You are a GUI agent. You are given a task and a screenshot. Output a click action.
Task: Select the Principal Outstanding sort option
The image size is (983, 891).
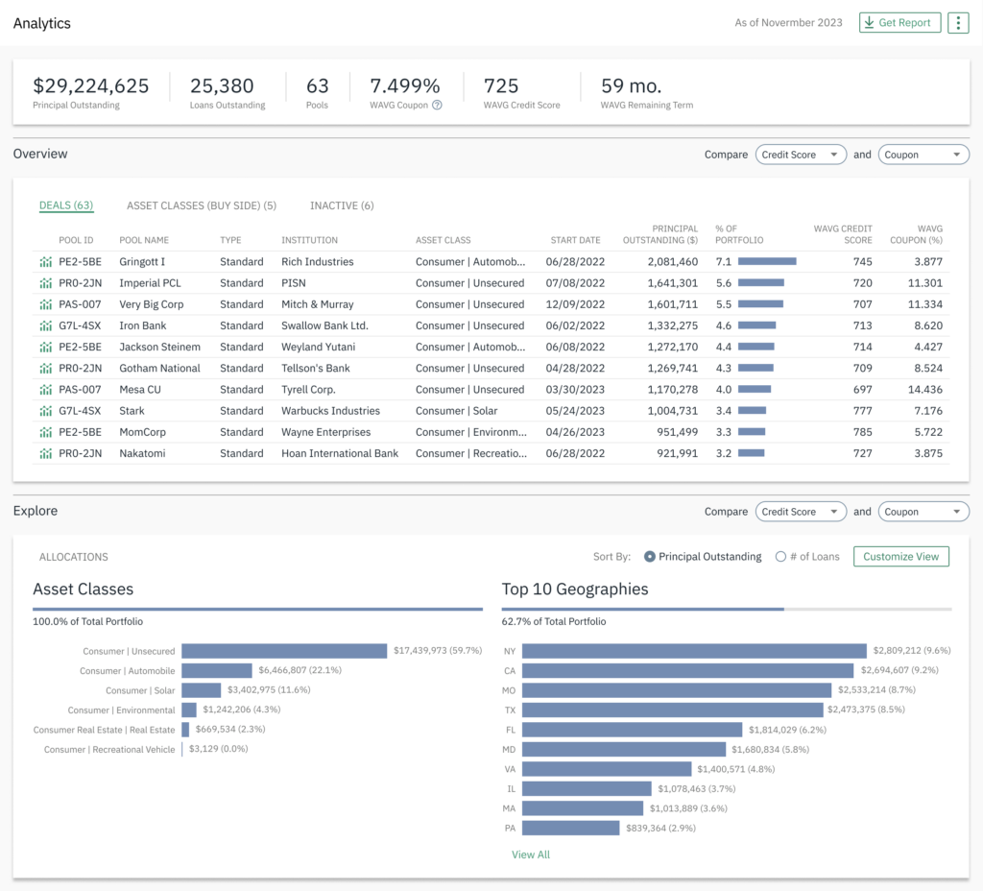click(650, 557)
